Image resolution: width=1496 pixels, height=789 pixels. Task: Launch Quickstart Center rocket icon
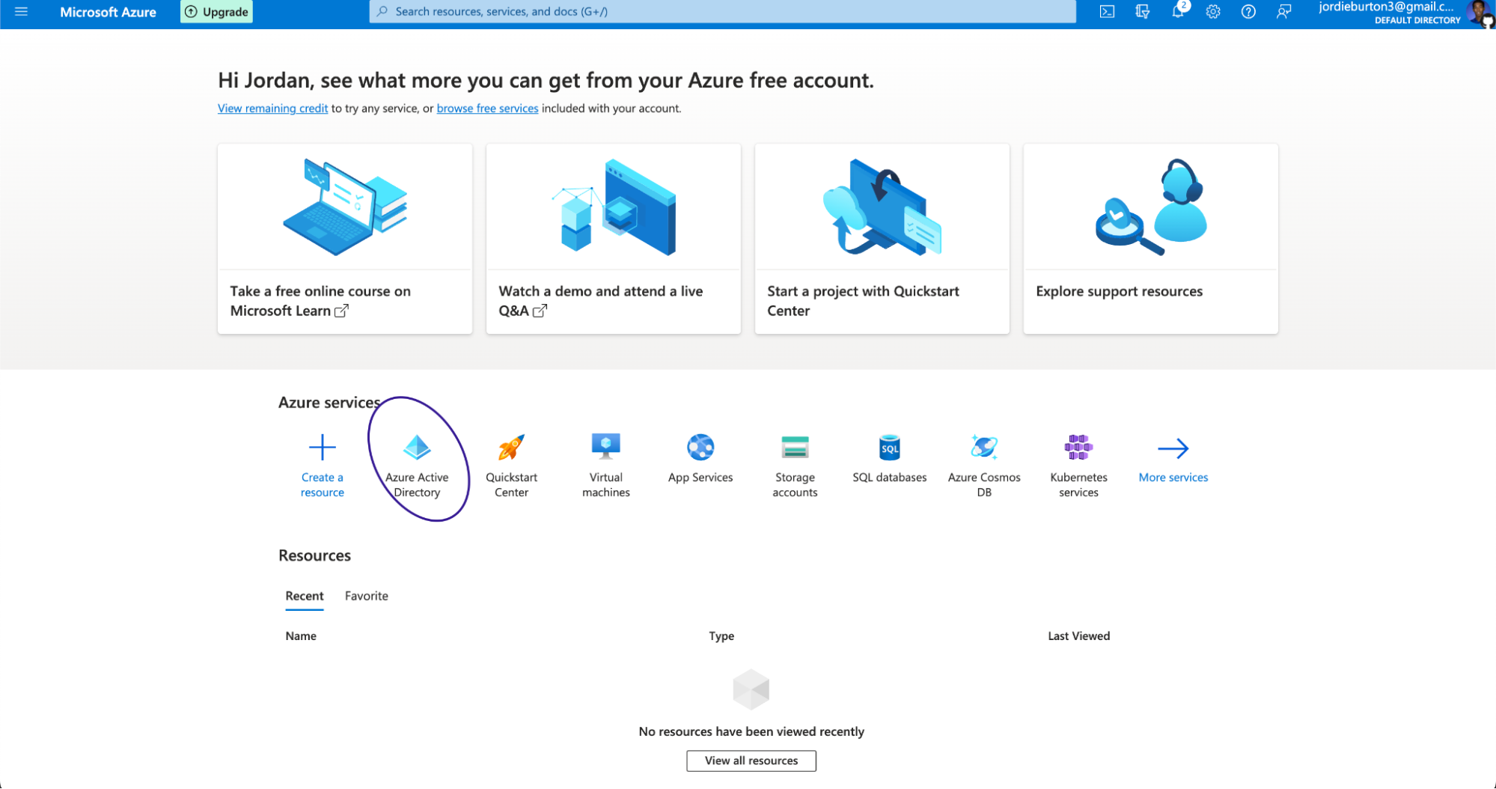[512, 448]
